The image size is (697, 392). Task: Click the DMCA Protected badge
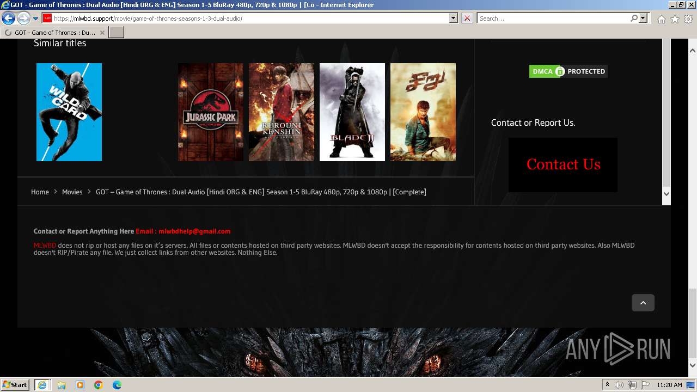pyautogui.click(x=568, y=71)
